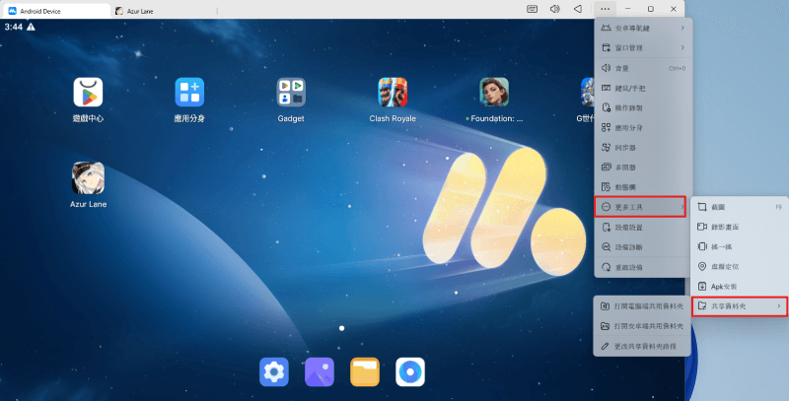Select 應用分身 in the dropdown menu

(643, 128)
